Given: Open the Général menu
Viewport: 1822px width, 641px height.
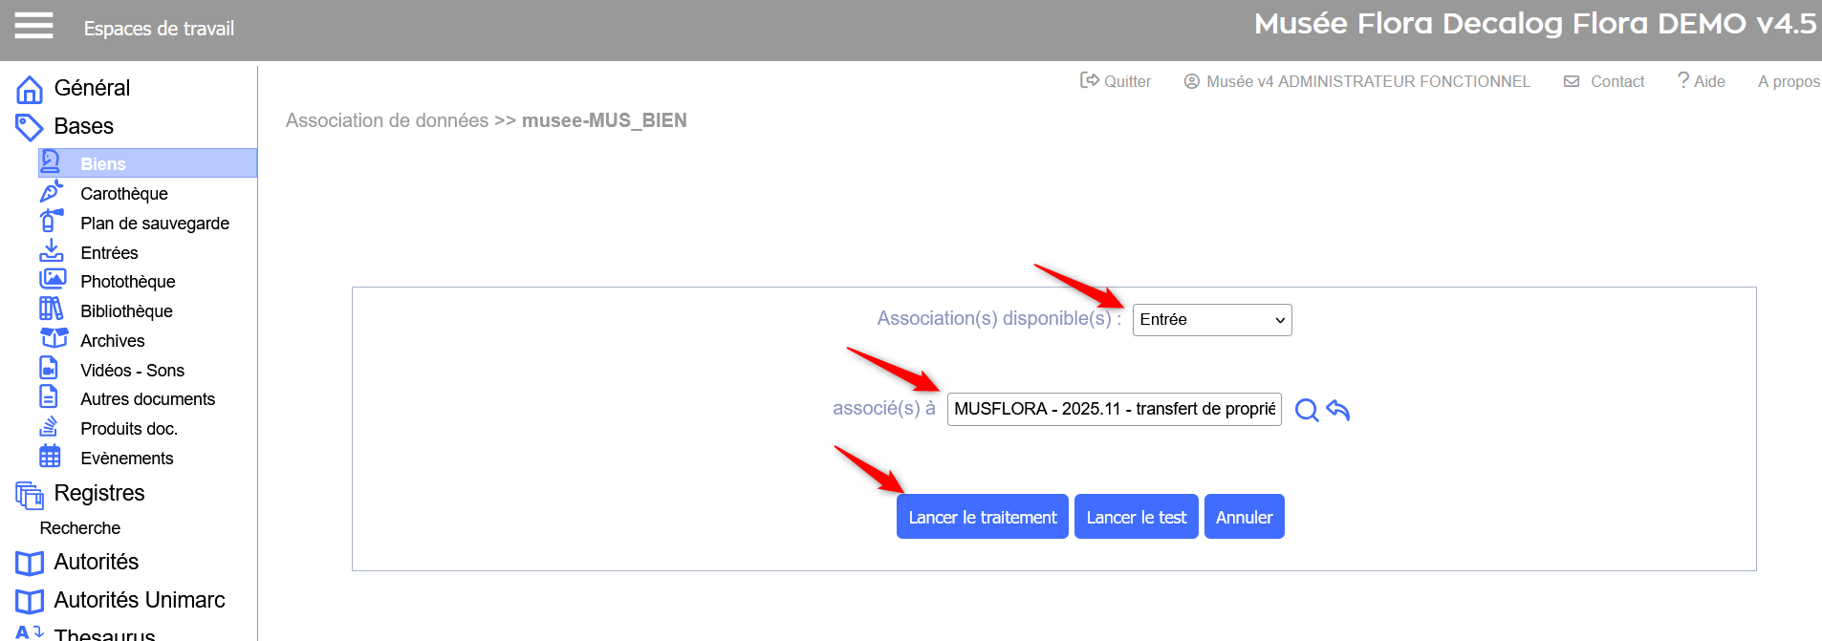Looking at the screenshot, I should click(x=92, y=88).
